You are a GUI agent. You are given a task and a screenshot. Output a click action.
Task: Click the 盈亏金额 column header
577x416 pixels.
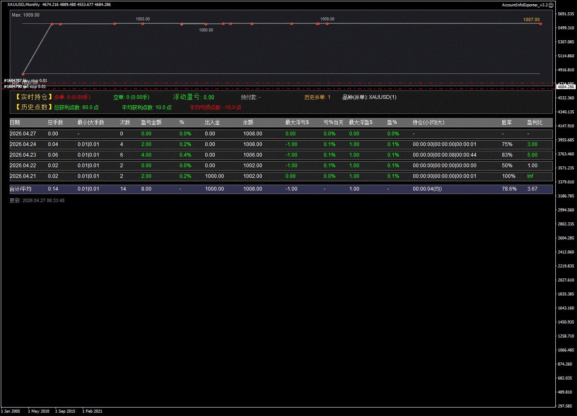[x=151, y=122]
